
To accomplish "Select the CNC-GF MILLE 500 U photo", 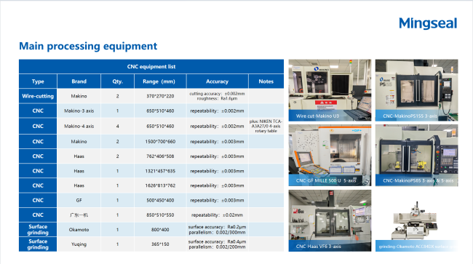I will 330,155.
